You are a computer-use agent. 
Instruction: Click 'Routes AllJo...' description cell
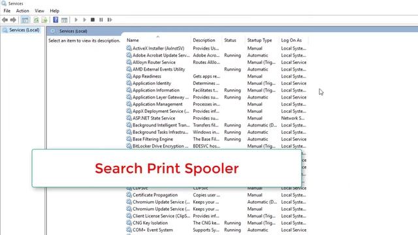point(206,63)
